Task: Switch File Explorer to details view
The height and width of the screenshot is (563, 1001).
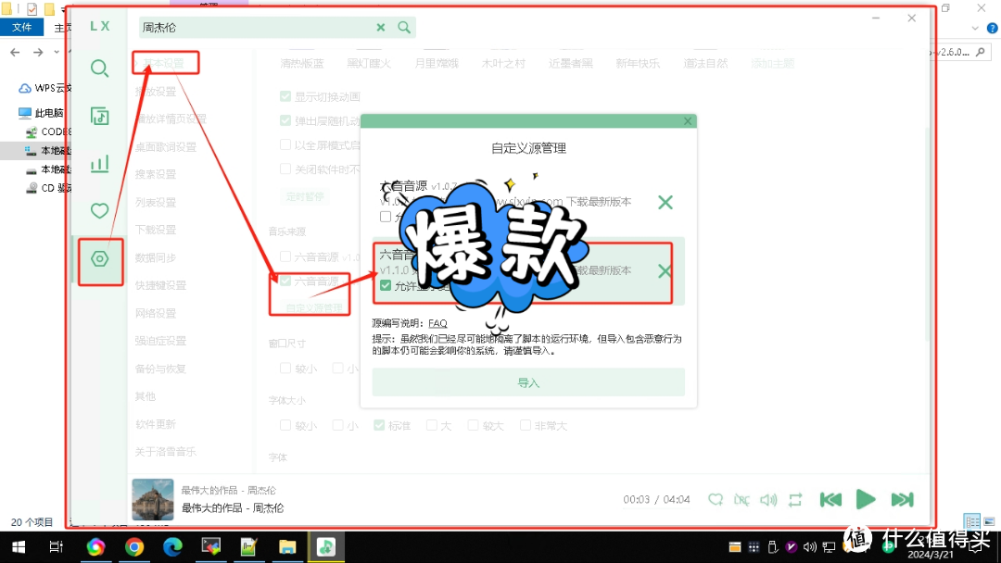Action: click(x=971, y=521)
